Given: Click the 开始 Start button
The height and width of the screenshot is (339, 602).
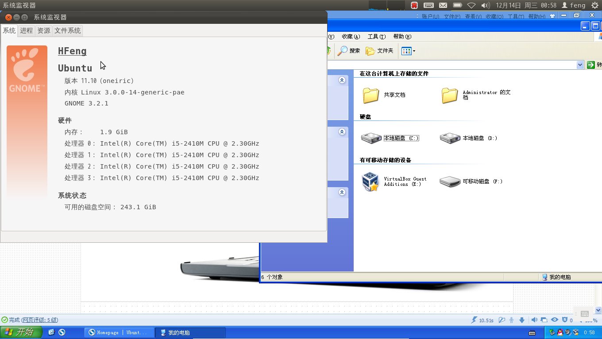Looking at the screenshot, I should point(21,332).
